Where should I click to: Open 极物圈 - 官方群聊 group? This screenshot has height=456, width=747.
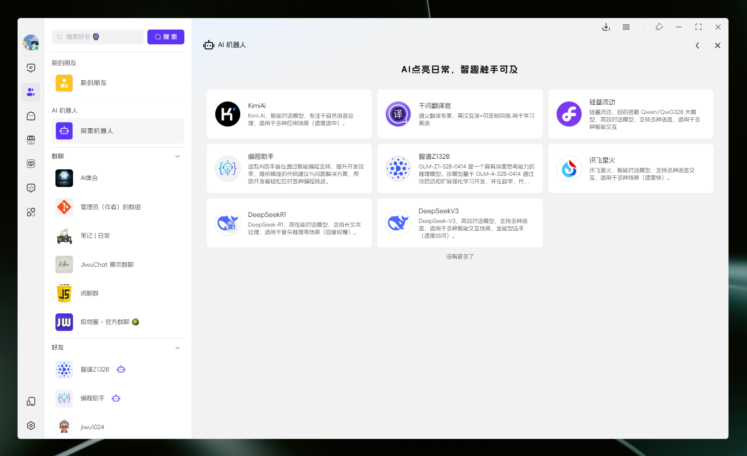pos(118,322)
